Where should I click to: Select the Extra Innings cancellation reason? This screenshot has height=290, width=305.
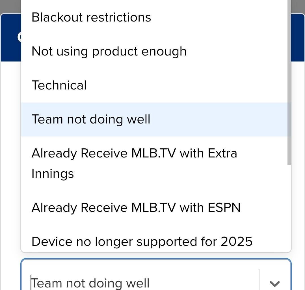coord(134,163)
